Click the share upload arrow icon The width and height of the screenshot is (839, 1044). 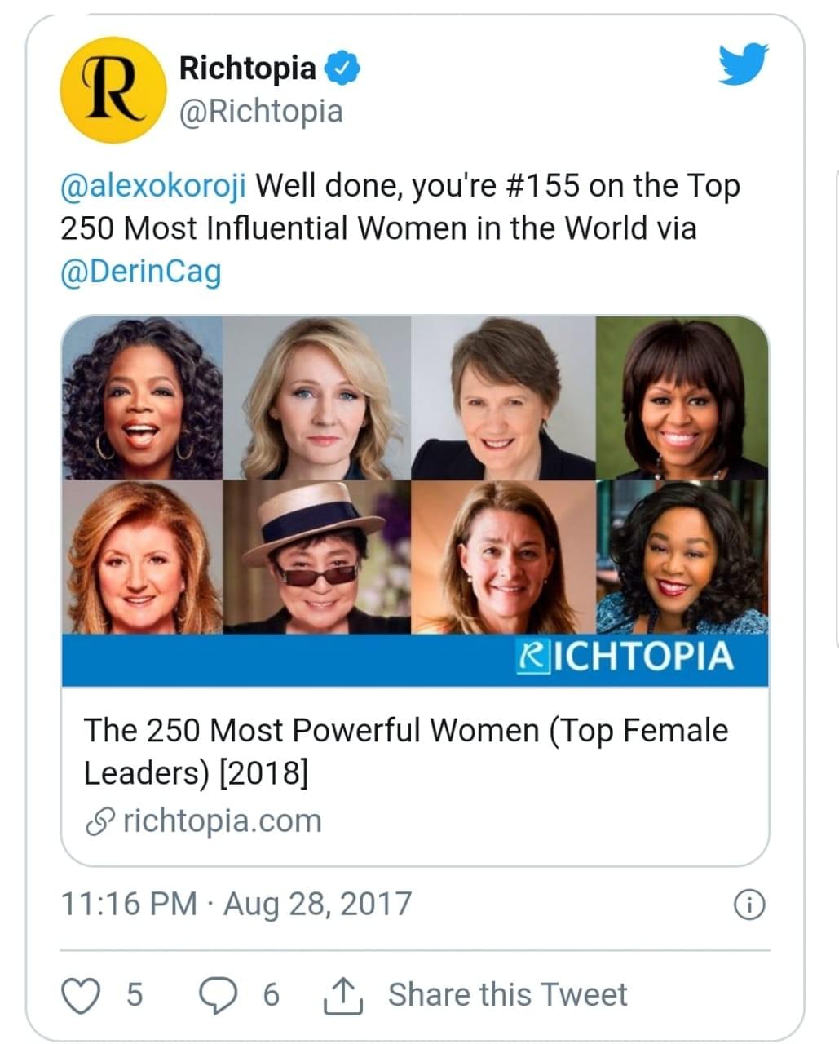click(x=343, y=996)
